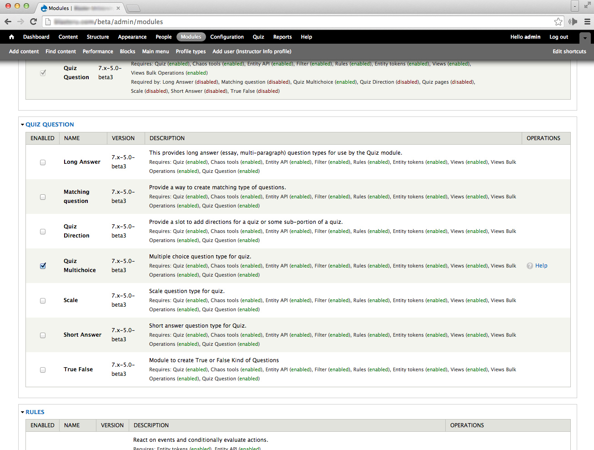This screenshot has height=450, width=594.
Task: Go back with browser back arrow
Action: click(x=8, y=21)
